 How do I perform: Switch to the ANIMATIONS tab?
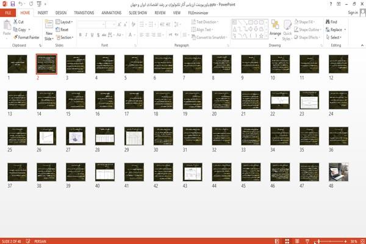[112, 13]
